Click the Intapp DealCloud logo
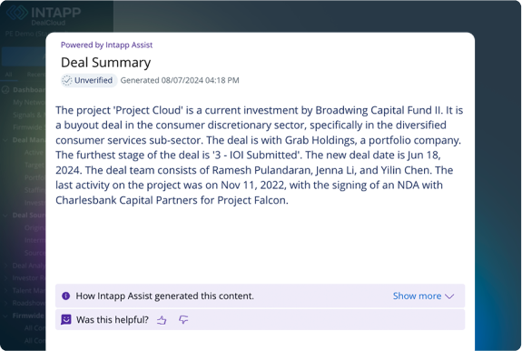 (44, 15)
